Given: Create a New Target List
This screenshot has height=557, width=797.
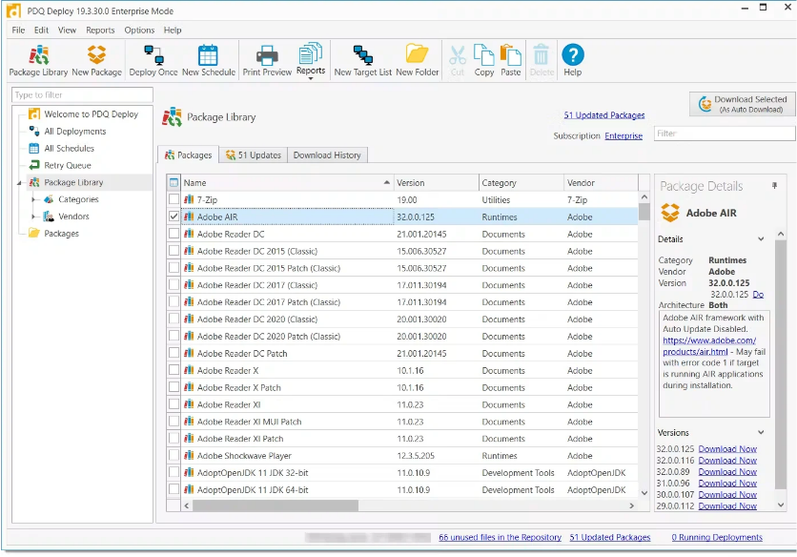Looking at the screenshot, I should pos(363,60).
